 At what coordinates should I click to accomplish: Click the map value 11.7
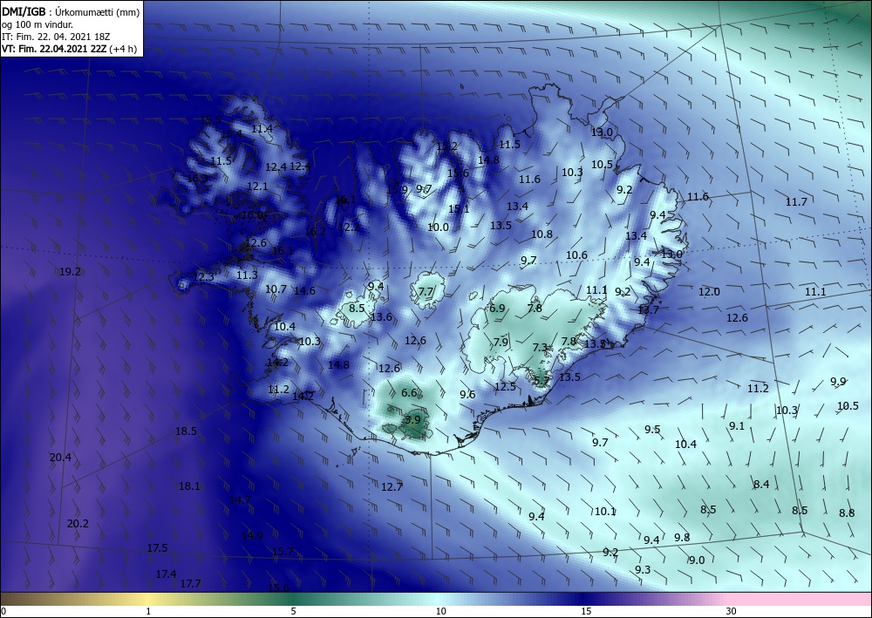(x=796, y=201)
